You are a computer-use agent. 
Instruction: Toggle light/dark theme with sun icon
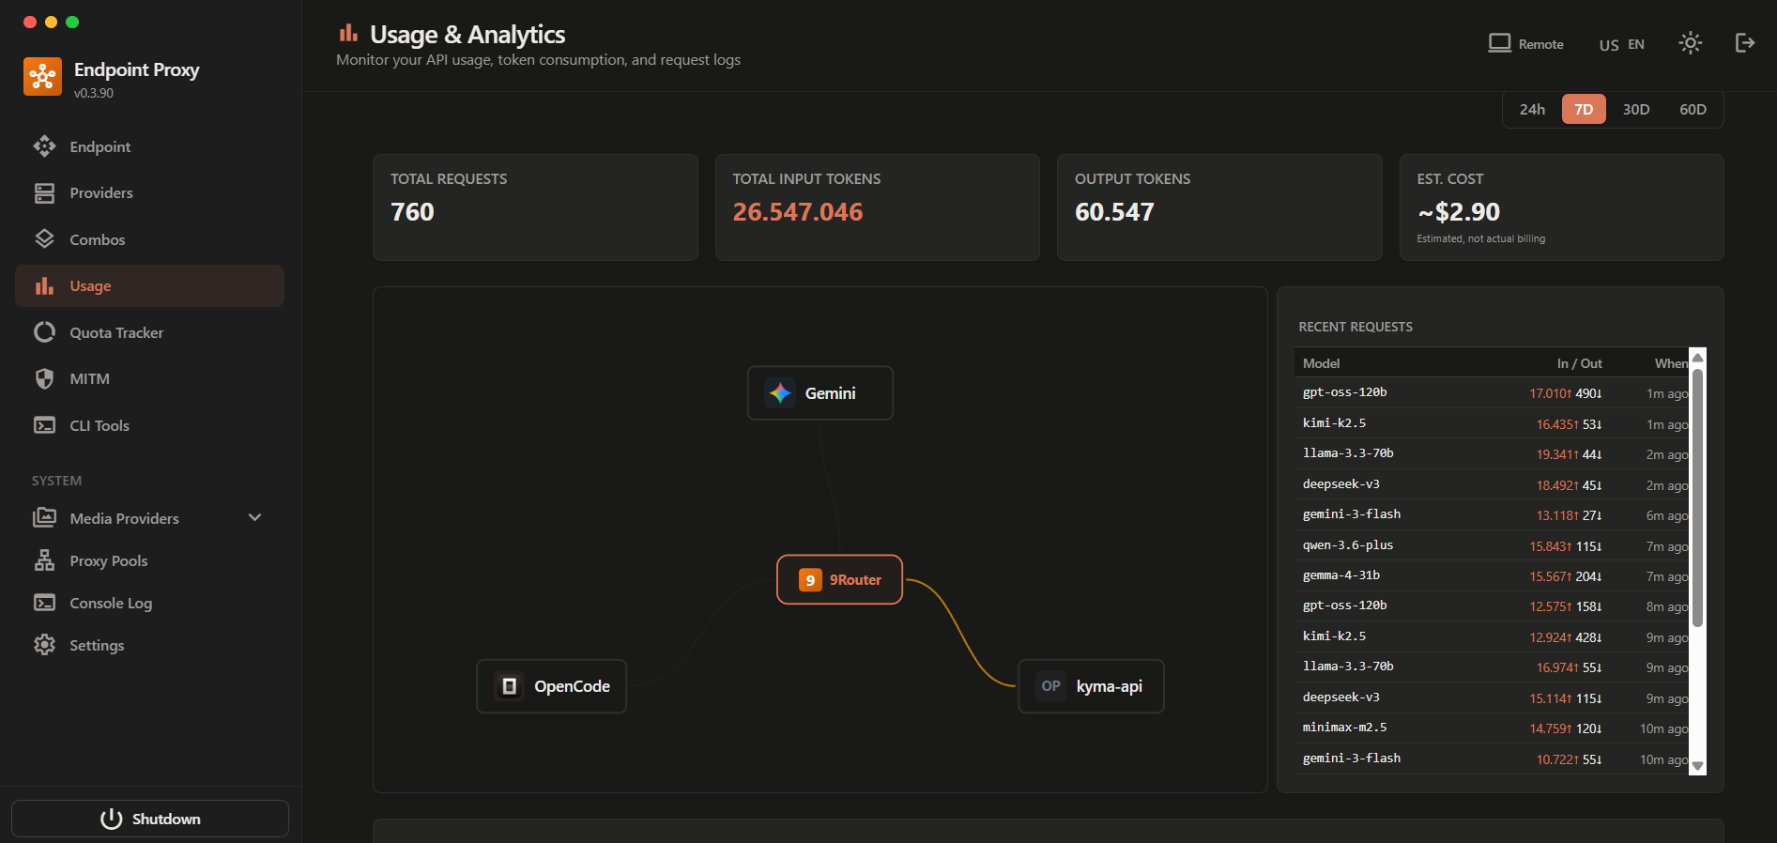point(1690,43)
